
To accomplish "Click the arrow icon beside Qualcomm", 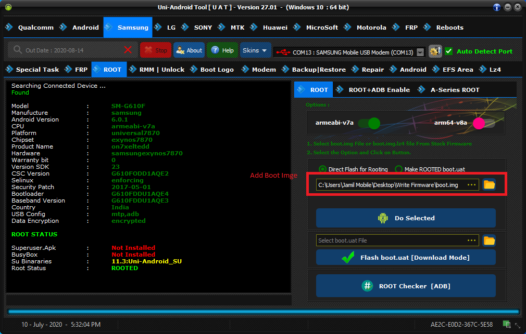I will [9, 27].
